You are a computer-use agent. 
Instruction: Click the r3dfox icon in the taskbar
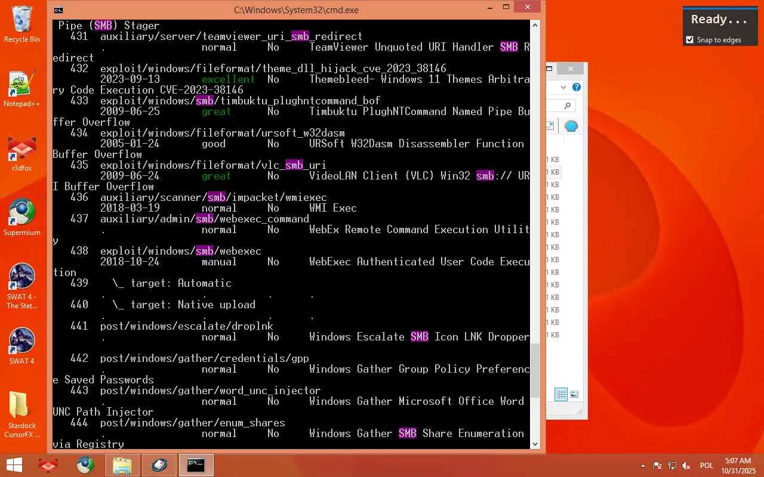(49, 465)
